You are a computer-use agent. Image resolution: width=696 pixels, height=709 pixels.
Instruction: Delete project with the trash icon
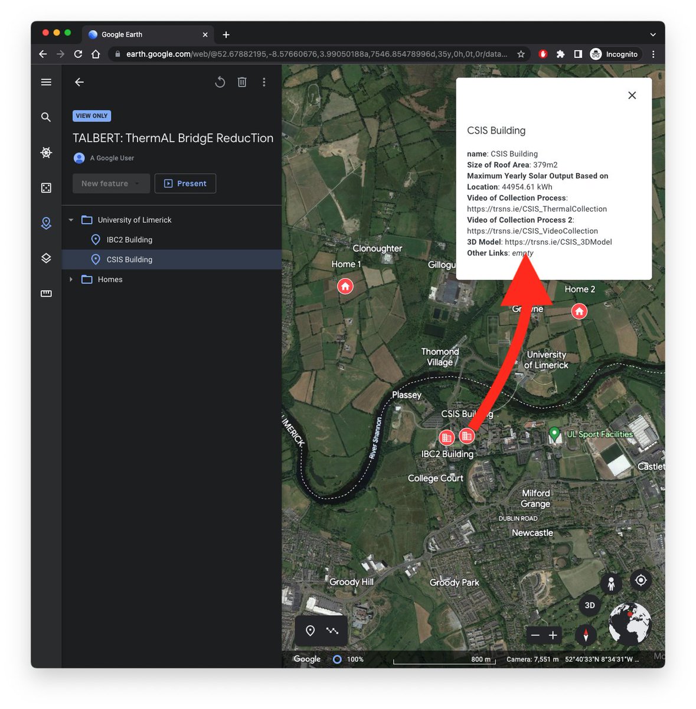point(242,82)
